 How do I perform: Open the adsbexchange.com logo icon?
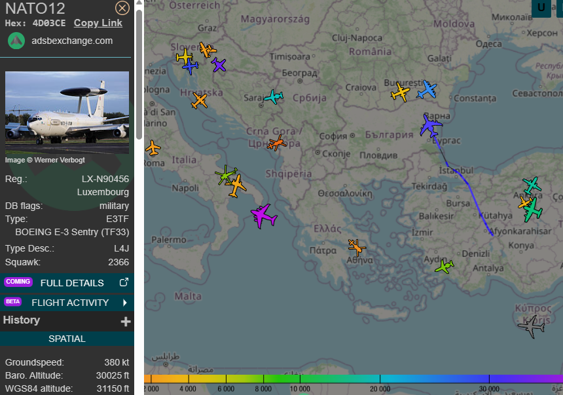[16, 41]
